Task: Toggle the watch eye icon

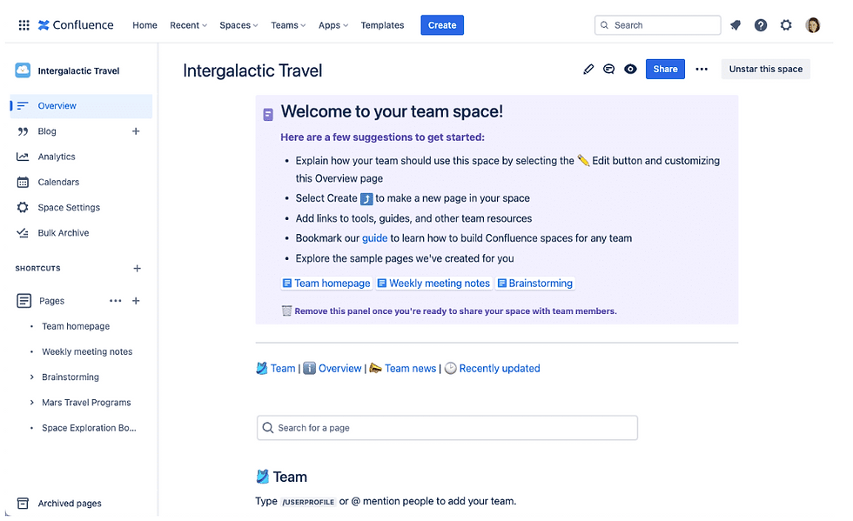Action: (630, 69)
